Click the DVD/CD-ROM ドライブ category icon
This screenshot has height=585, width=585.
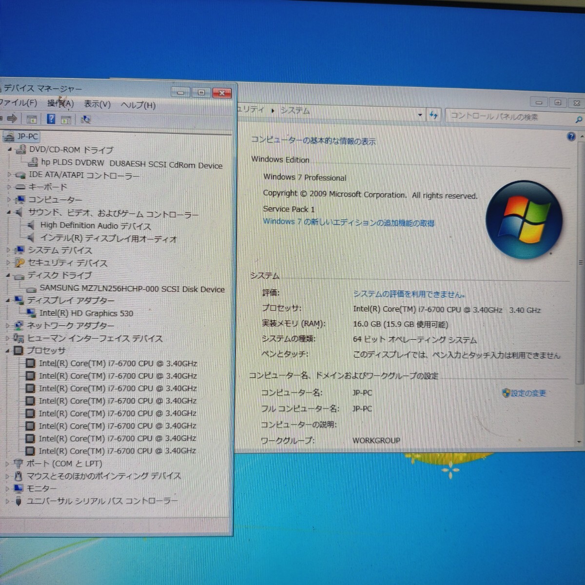pos(20,150)
